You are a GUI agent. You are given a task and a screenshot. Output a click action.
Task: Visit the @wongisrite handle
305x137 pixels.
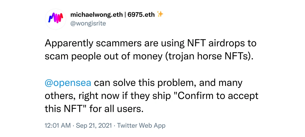coord(88,24)
